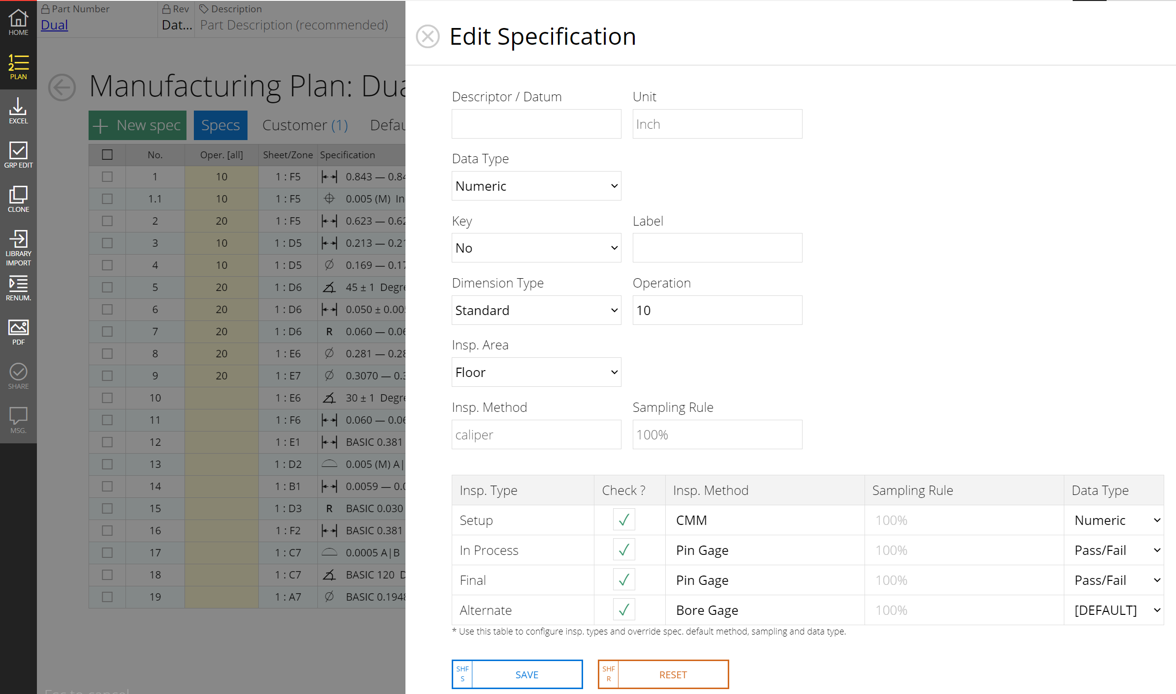1176x694 pixels.
Task: Switch to the Customer (1) tab
Action: coord(305,125)
